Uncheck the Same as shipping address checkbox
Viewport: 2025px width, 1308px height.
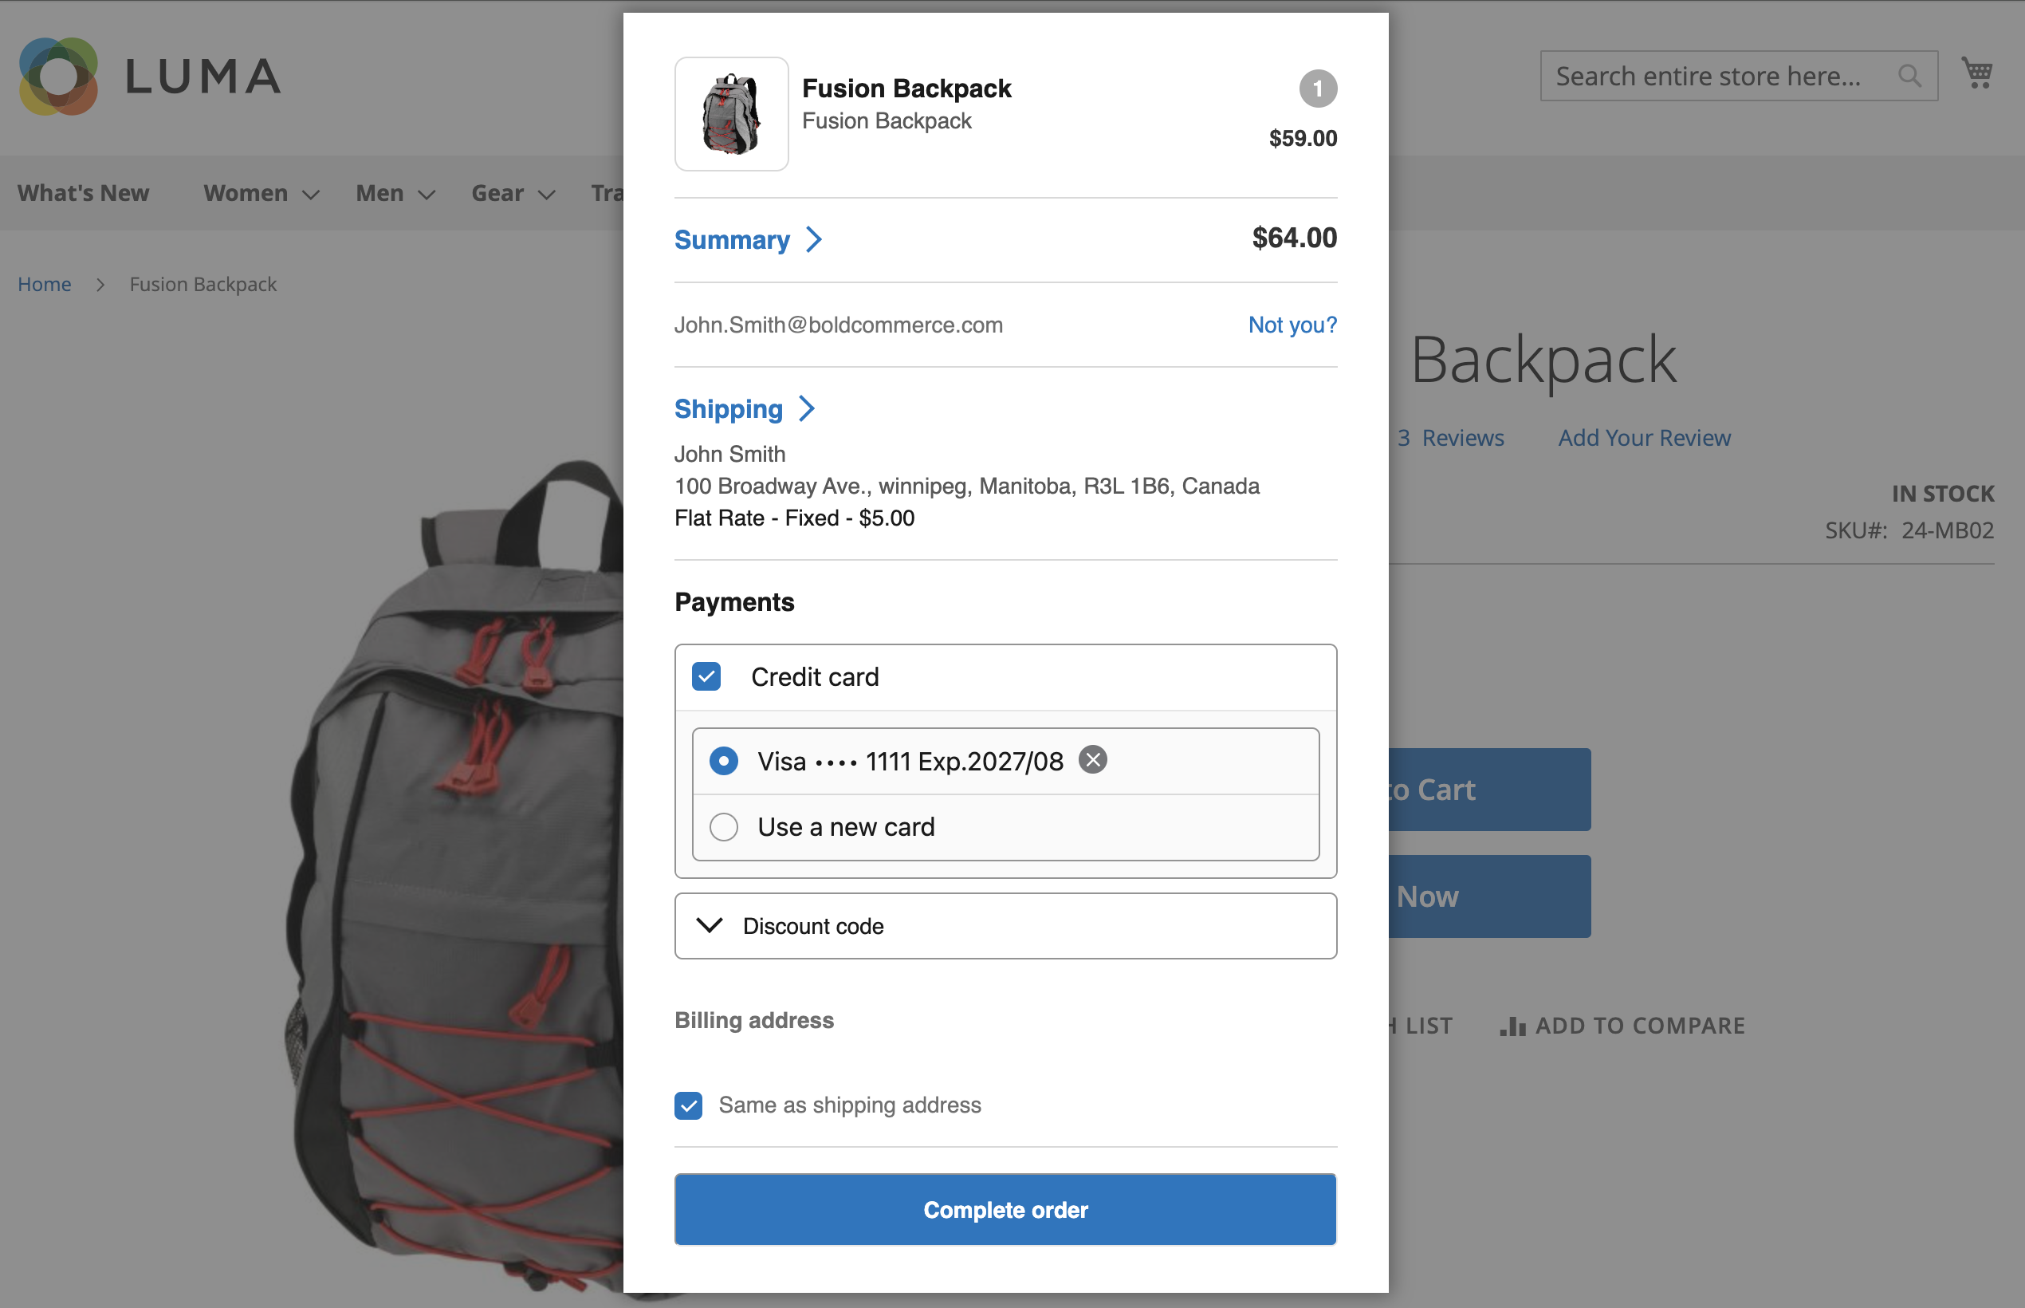tap(688, 1105)
